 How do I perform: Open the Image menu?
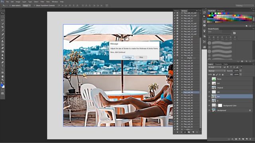(x=18, y=2)
